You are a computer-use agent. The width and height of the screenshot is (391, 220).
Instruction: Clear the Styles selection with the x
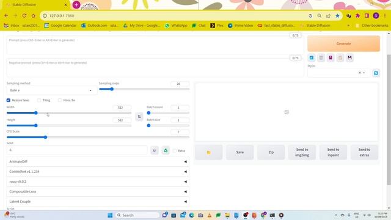360,73
